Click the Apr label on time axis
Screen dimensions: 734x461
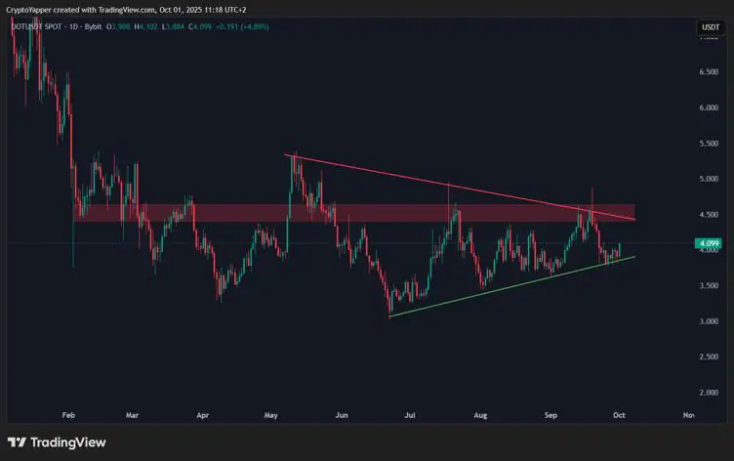click(x=202, y=415)
